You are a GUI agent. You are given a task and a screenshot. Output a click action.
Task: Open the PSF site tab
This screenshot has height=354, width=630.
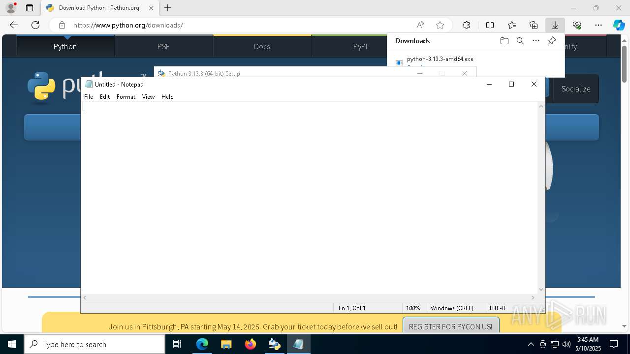pos(163,47)
